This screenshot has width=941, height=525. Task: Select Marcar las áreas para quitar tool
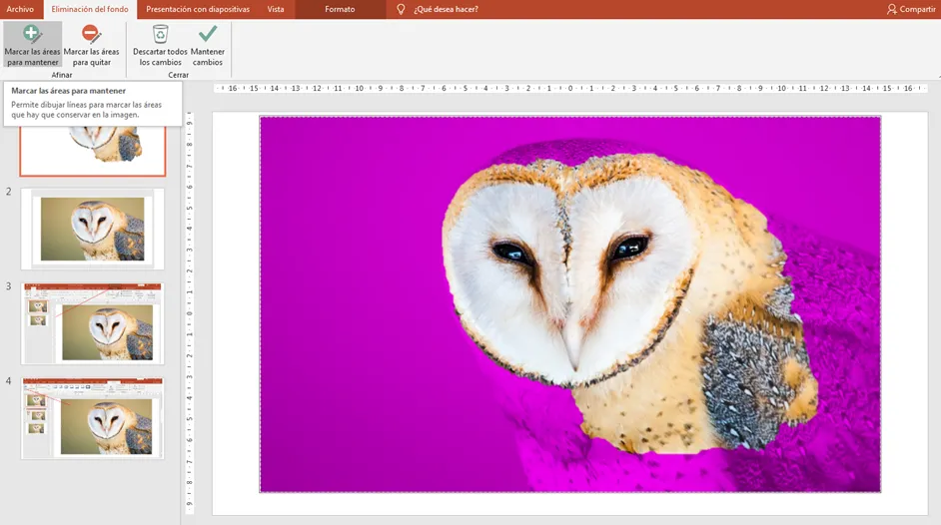pos(91,45)
